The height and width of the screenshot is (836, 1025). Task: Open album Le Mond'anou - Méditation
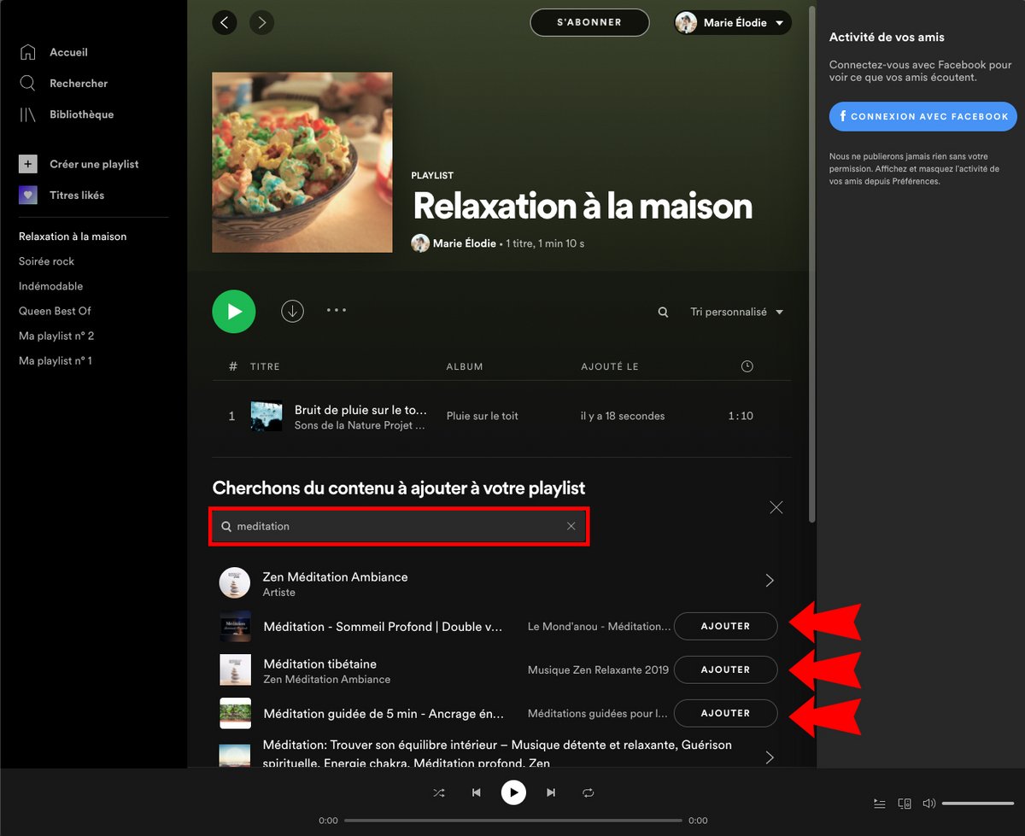pos(600,627)
